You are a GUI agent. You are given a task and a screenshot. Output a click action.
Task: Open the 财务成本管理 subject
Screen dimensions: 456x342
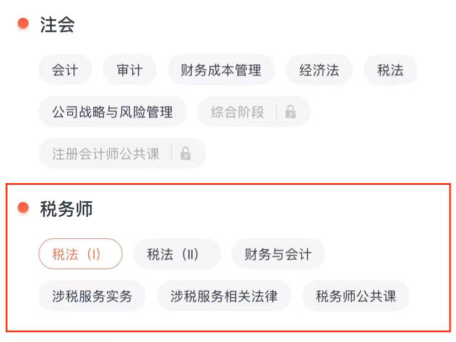pyautogui.click(x=221, y=70)
